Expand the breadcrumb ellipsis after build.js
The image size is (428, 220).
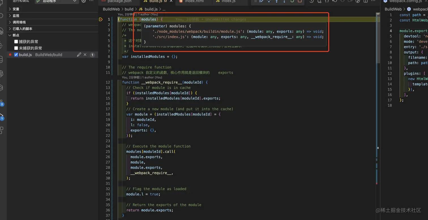(164, 9)
